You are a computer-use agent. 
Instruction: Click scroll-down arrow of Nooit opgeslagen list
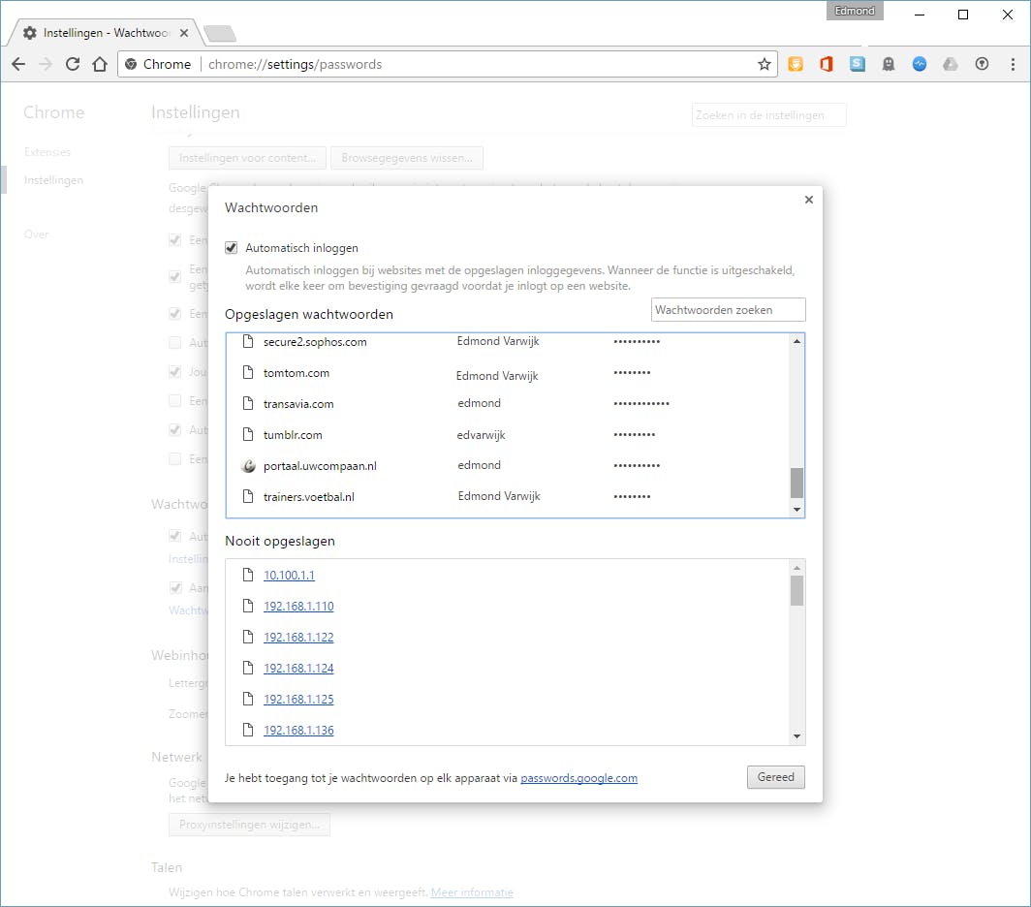pyautogui.click(x=797, y=736)
